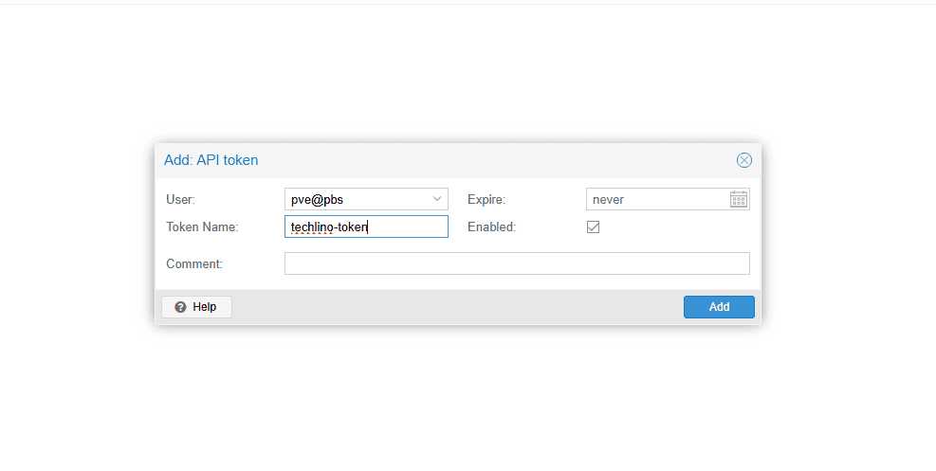Click the Expire 'never' date field
The height and width of the screenshot is (471, 936).
656,199
